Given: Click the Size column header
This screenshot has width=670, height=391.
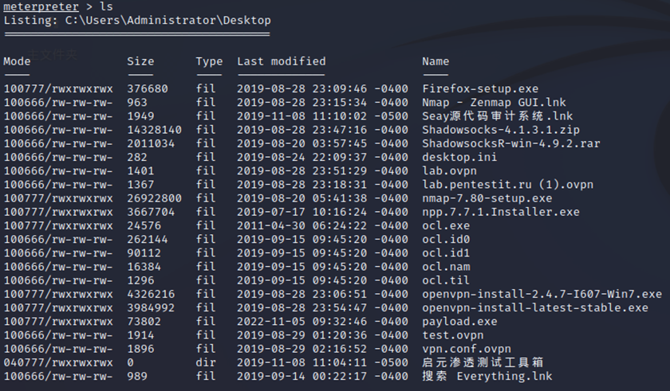Looking at the screenshot, I should pos(140,61).
